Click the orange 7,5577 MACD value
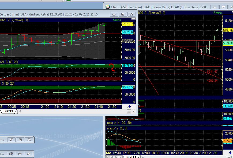Screen dimensions: 233x158 227,141
